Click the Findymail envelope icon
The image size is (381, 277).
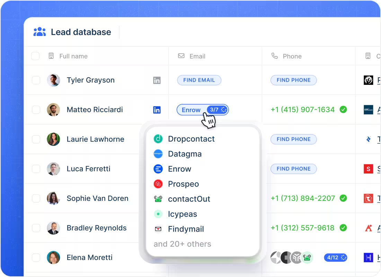coord(158,229)
